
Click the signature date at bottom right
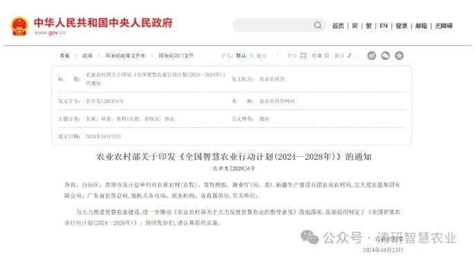tap(383, 250)
